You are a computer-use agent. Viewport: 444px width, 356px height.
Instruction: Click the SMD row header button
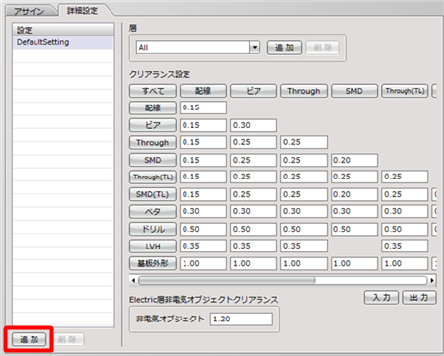(153, 160)
